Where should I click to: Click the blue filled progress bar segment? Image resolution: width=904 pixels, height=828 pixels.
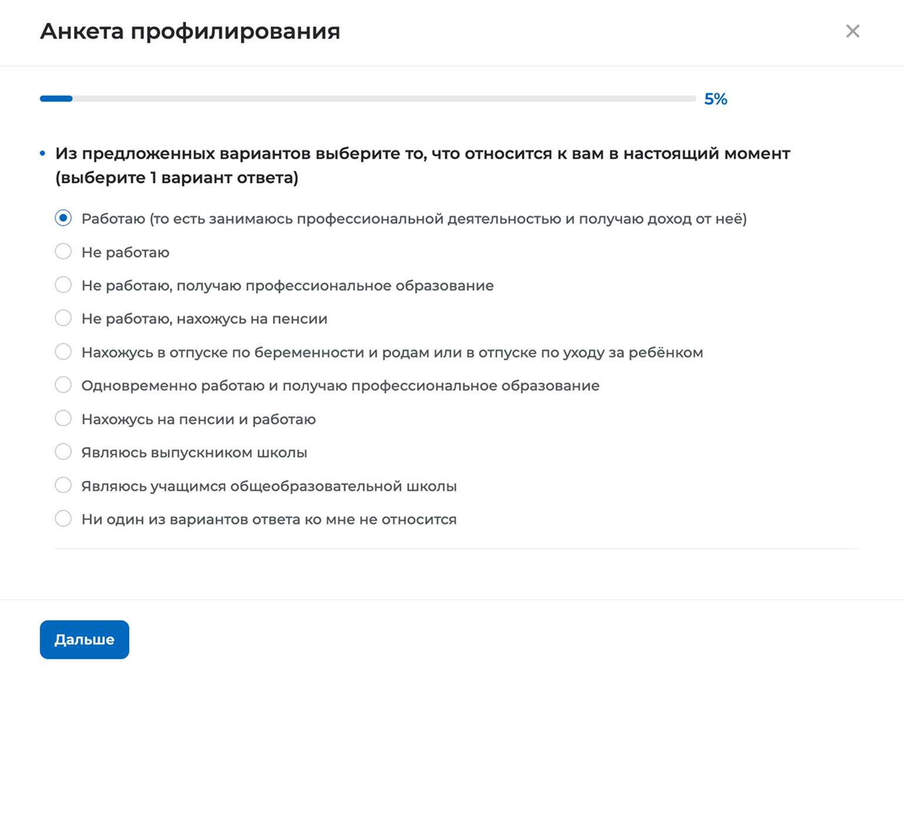pyautogui.click(x=56, y=99)
